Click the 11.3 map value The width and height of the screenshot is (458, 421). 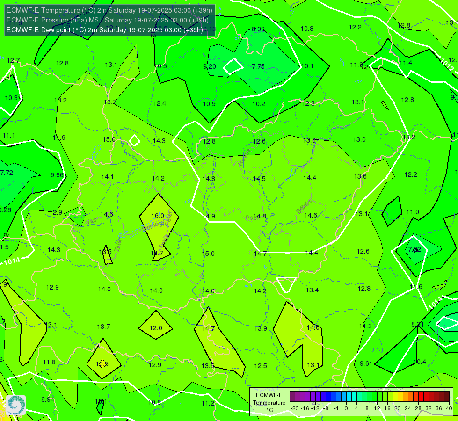365,326
